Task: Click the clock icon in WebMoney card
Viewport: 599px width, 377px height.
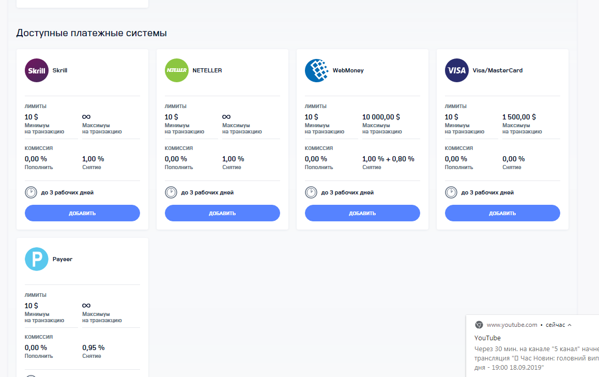Action: (311, 192)
